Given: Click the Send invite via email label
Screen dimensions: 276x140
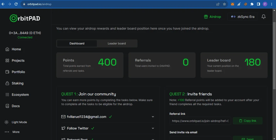Looking at the screenshot, I should [183, 132].
